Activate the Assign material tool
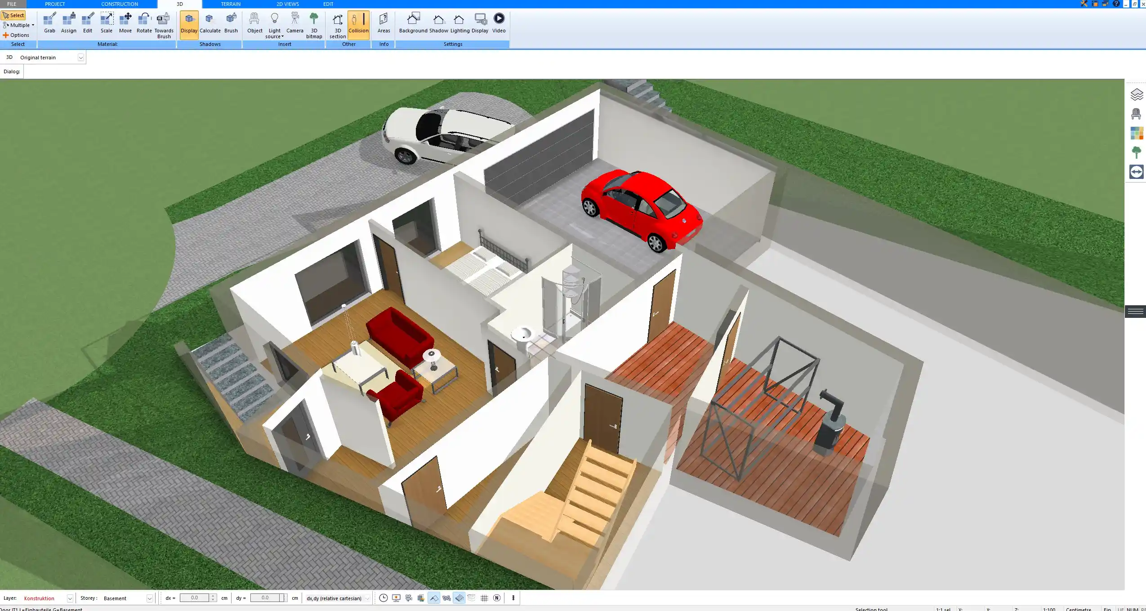 (x=68, y=22)
